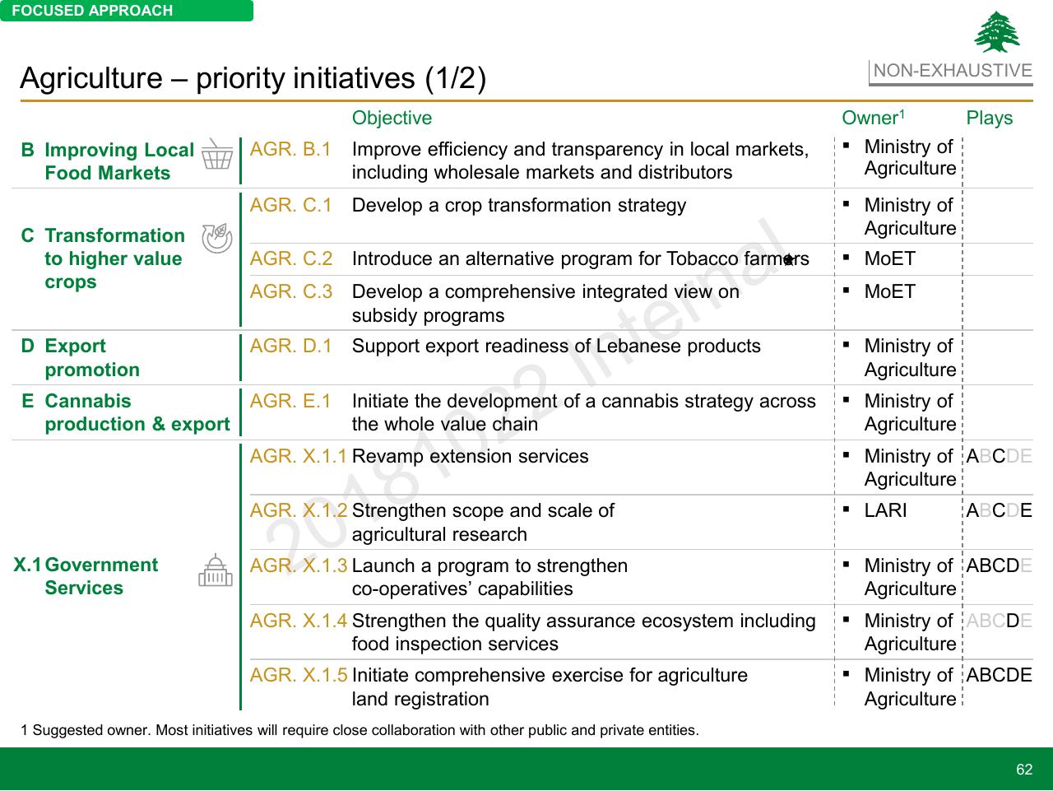Image resolution: width=1053 pixels, height=791 pixels.
Task: Click Develop a crop transformation strategy text
Action: (519, 205)
